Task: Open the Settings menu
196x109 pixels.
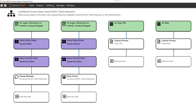Action: [70, 5]
